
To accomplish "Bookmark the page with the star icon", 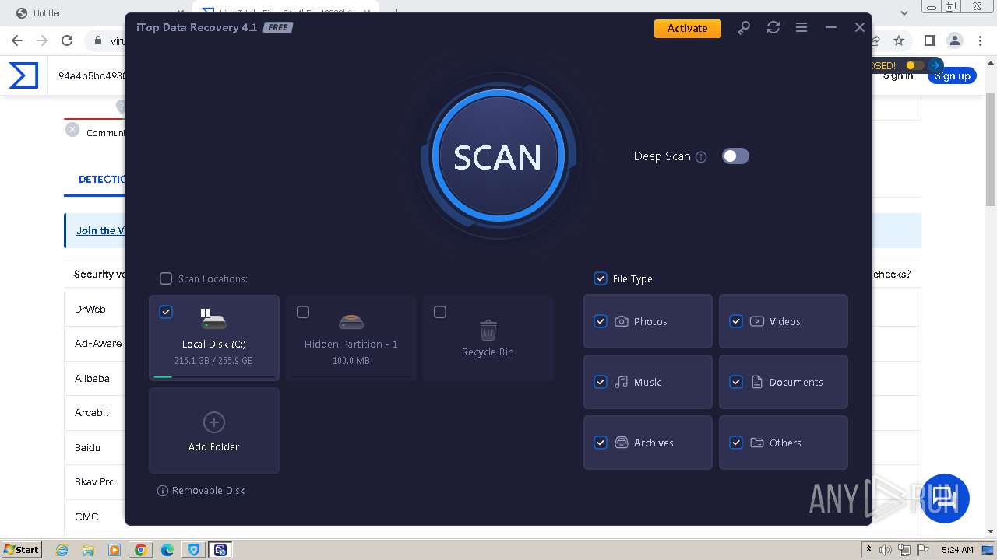I will pos(899,40).
